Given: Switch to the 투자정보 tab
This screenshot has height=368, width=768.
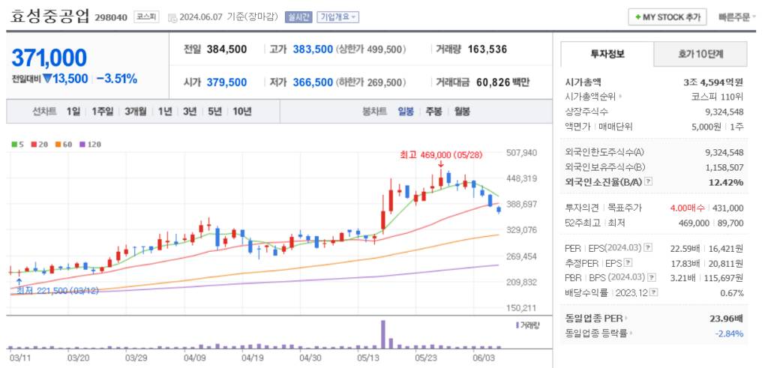Looking at the screenshot, I should pyautogui.click(x=607, y=54).
